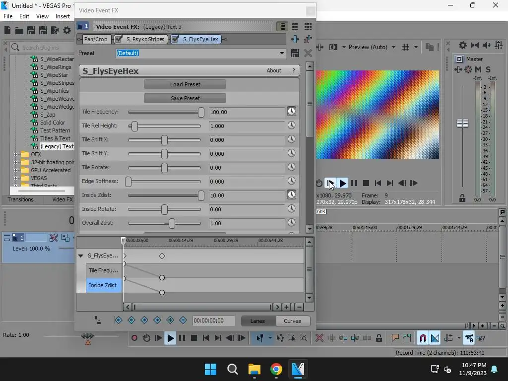Click Windows Start button
Screen dimensions: 508x381
(x=210, y=369)
